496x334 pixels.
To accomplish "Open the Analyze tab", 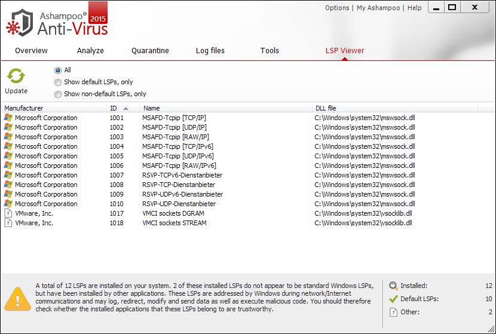I will click(x=90, y=51).
